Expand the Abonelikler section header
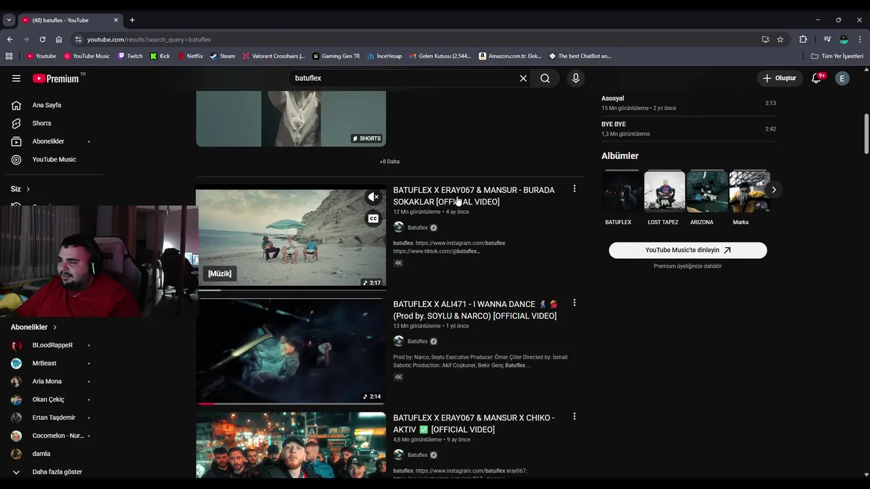This screenshot has height=489, width=870. [x=34, y=327]
